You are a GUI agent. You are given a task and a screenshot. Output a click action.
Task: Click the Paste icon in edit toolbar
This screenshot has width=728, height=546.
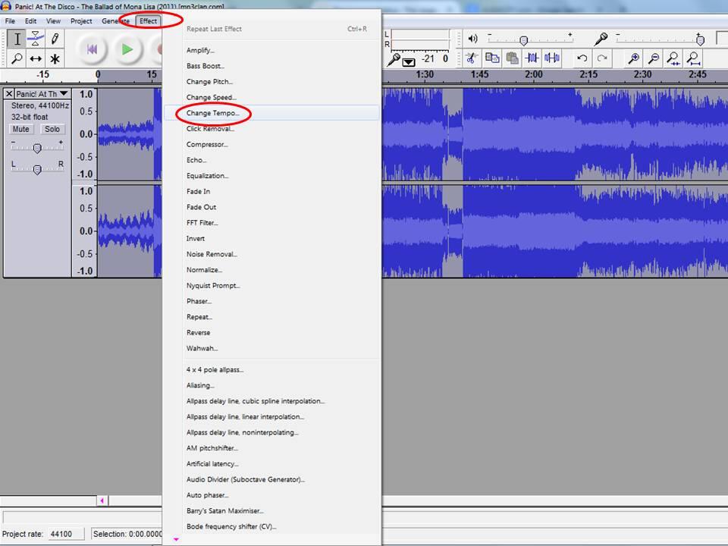pyautogui.click(x=512, y=58)
